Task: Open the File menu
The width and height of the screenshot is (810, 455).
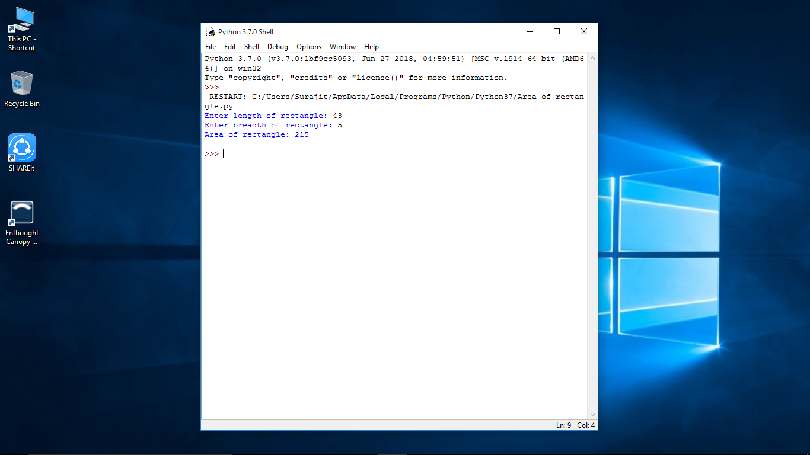Action: tap(211, 46)
